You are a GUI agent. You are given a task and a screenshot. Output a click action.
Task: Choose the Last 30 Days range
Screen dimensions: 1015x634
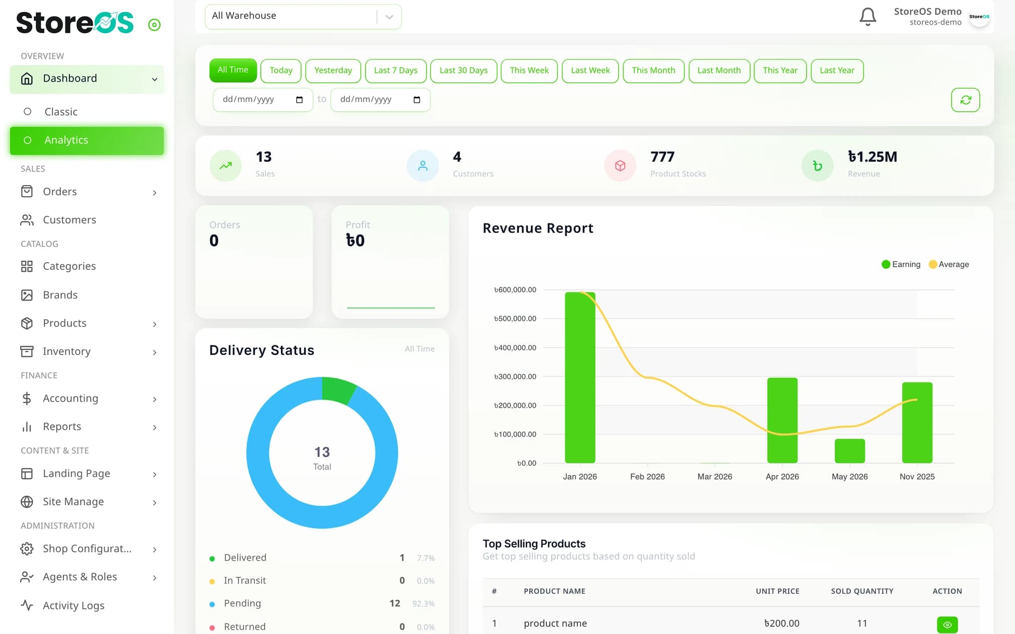tap(463, 70)
